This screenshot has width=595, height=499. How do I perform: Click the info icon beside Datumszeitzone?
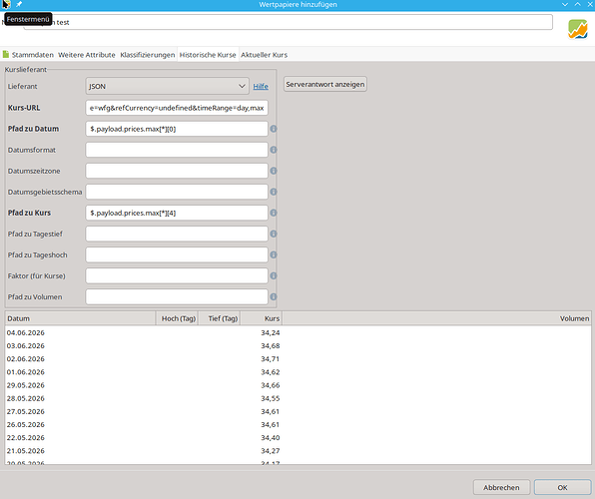coord(274,171)
